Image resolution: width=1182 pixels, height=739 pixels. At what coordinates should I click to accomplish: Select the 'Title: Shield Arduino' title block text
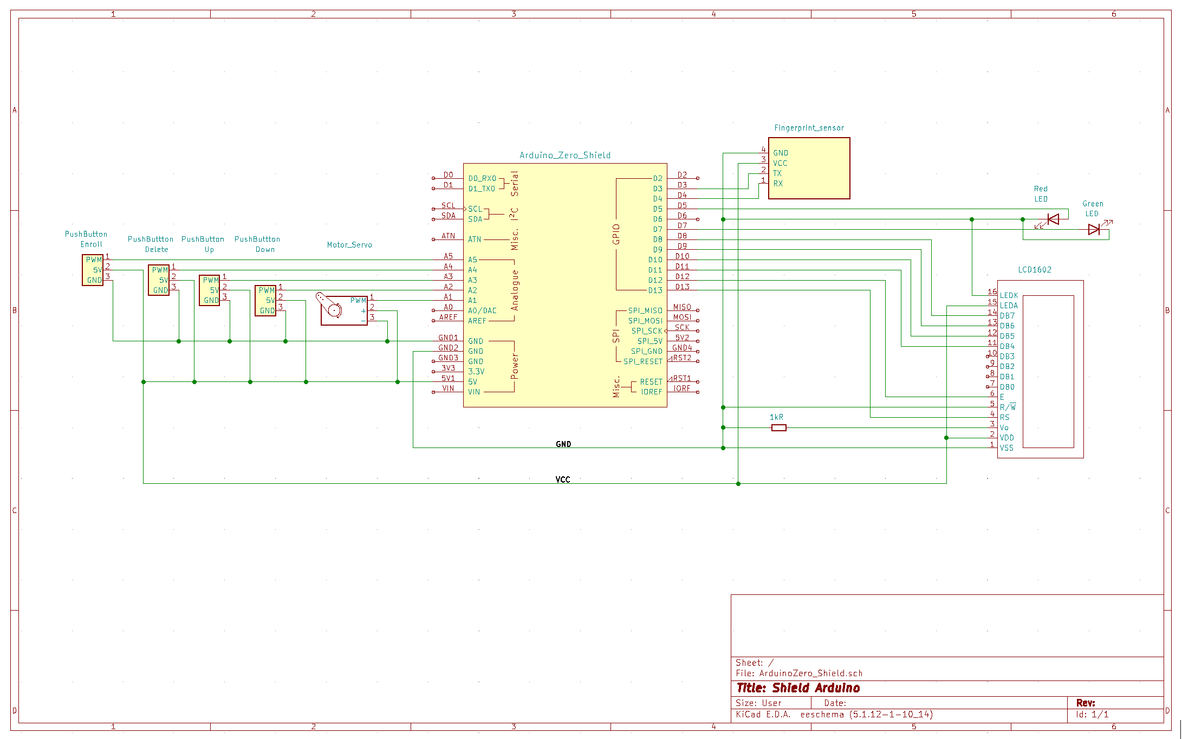point(798,688)
